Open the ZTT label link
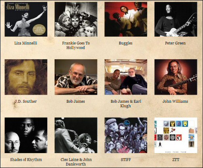203x168 pixels. coord(176,160)
